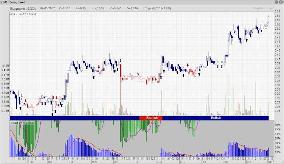284x164 pixels.
Task: Click the Arts - Position Trade label
Action: pos(23,14)
